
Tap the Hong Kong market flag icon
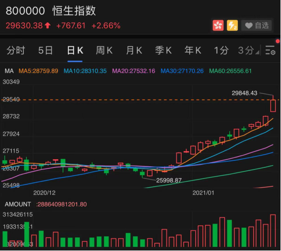pyautogui.click(x=218, y=25)
